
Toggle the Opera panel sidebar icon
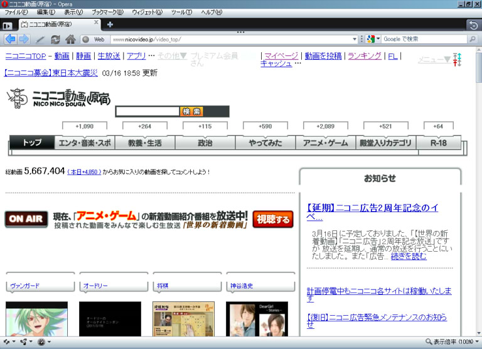(8, 26)
